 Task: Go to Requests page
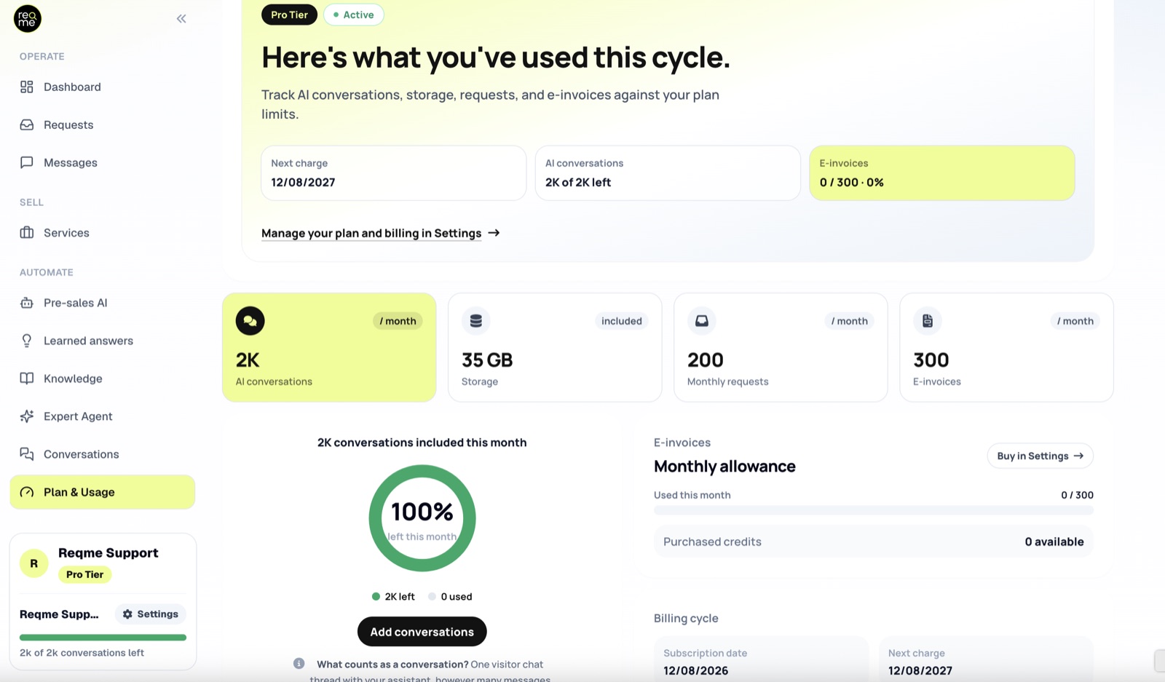[102, 124]
